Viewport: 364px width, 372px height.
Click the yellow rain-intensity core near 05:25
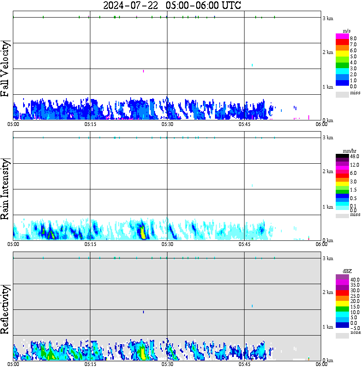143,233
